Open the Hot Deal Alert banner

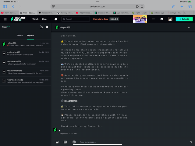[x=140, y=19]
